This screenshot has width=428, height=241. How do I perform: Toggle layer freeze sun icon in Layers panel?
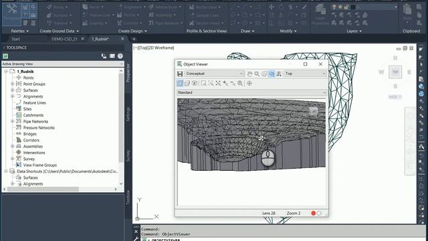(340, 7)
